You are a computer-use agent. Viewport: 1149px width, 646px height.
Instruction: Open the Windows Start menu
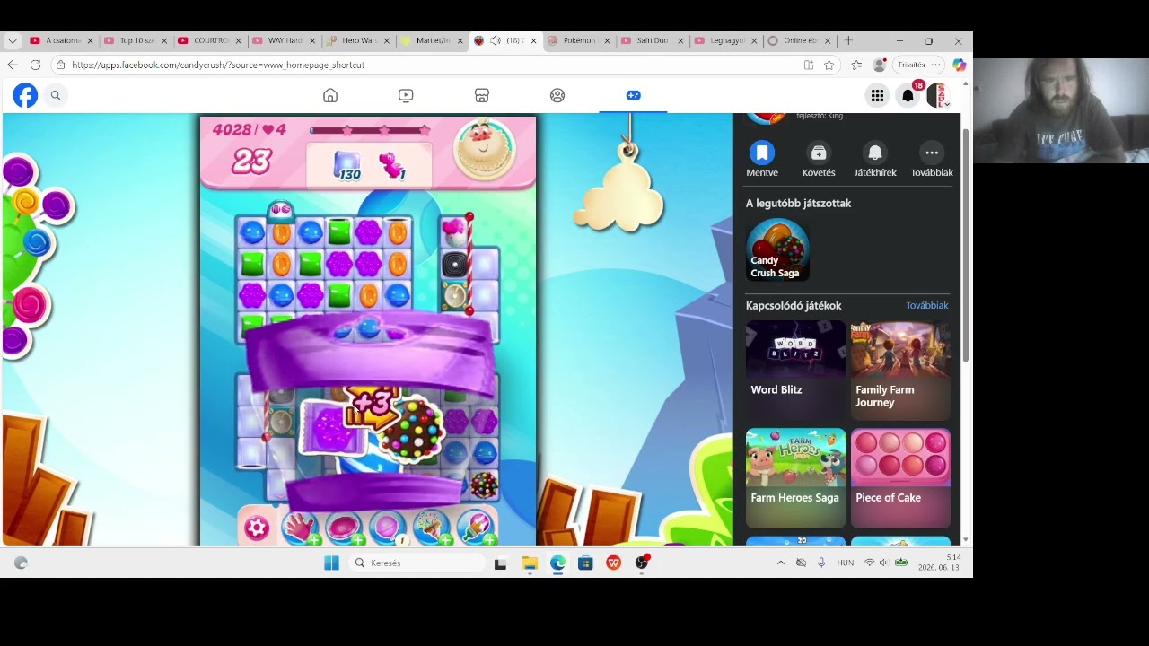[331, 563]
